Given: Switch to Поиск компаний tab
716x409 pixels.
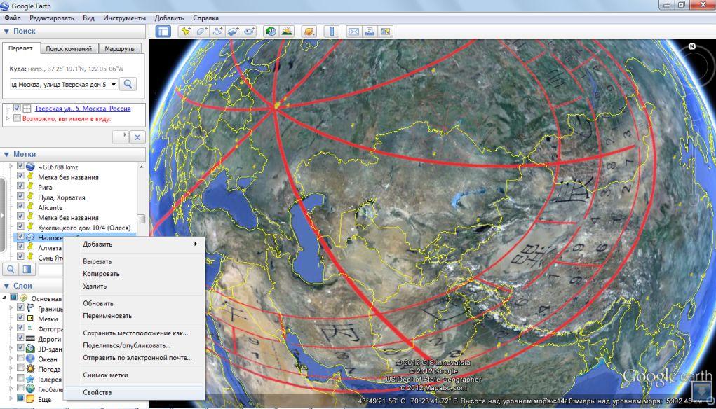Looking at the screenshot, I should pyautogui.click(x=69, y=49).
